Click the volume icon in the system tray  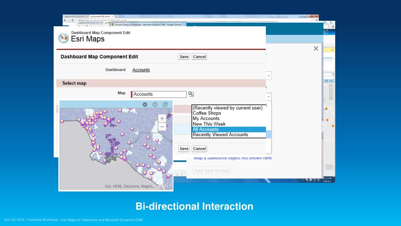[319, 180]
